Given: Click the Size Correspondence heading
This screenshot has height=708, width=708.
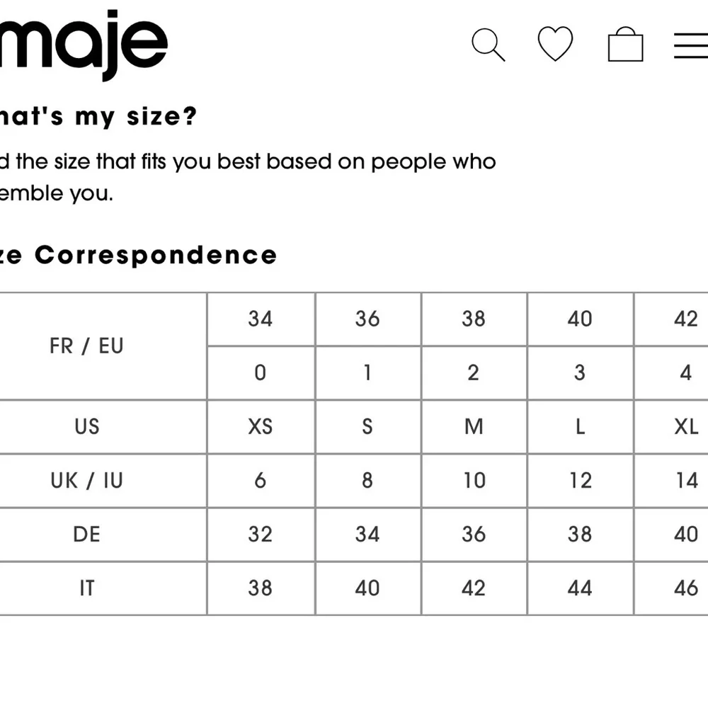Looking at the screenshot, I should (x=138, y=256).
